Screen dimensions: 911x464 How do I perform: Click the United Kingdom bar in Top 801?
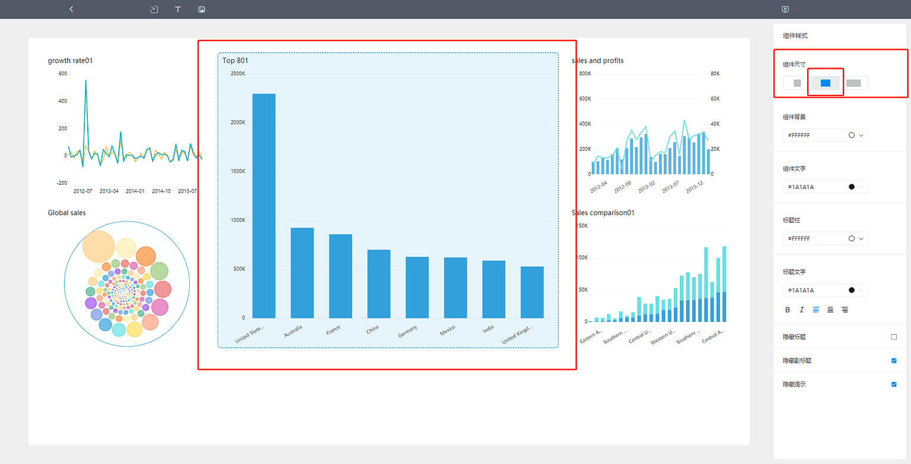coord(532,292)
